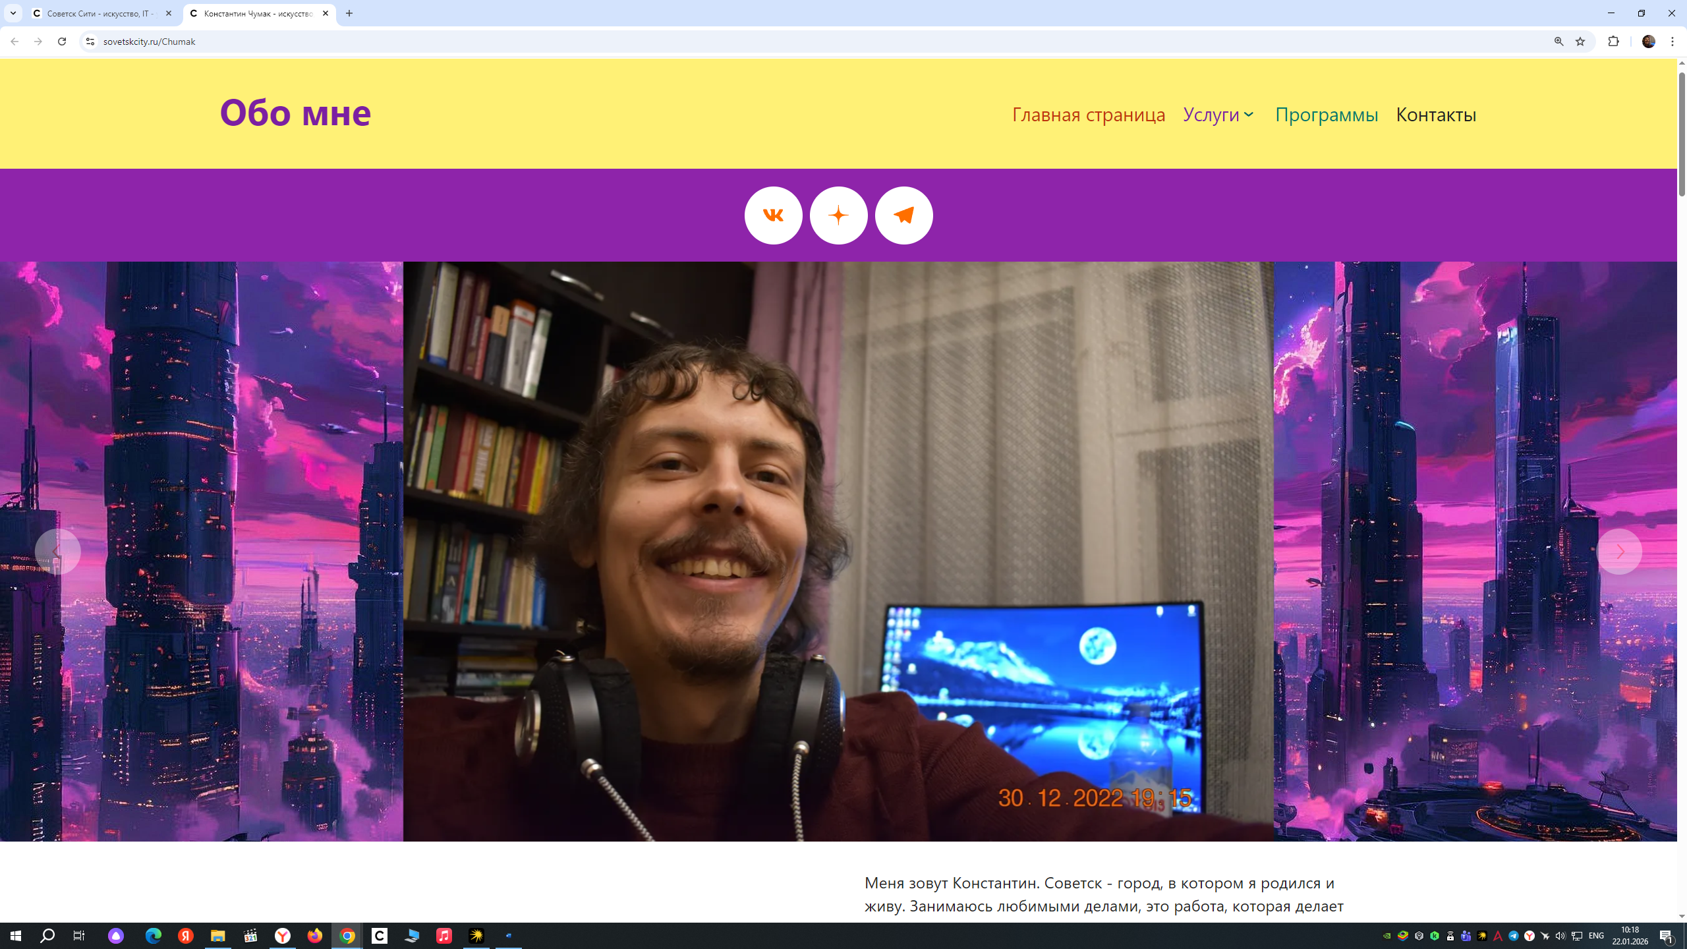Expand the Услуги dropdown menu
The image size is (1687, 949).
pyautogui.click(x=1218, y=115)
